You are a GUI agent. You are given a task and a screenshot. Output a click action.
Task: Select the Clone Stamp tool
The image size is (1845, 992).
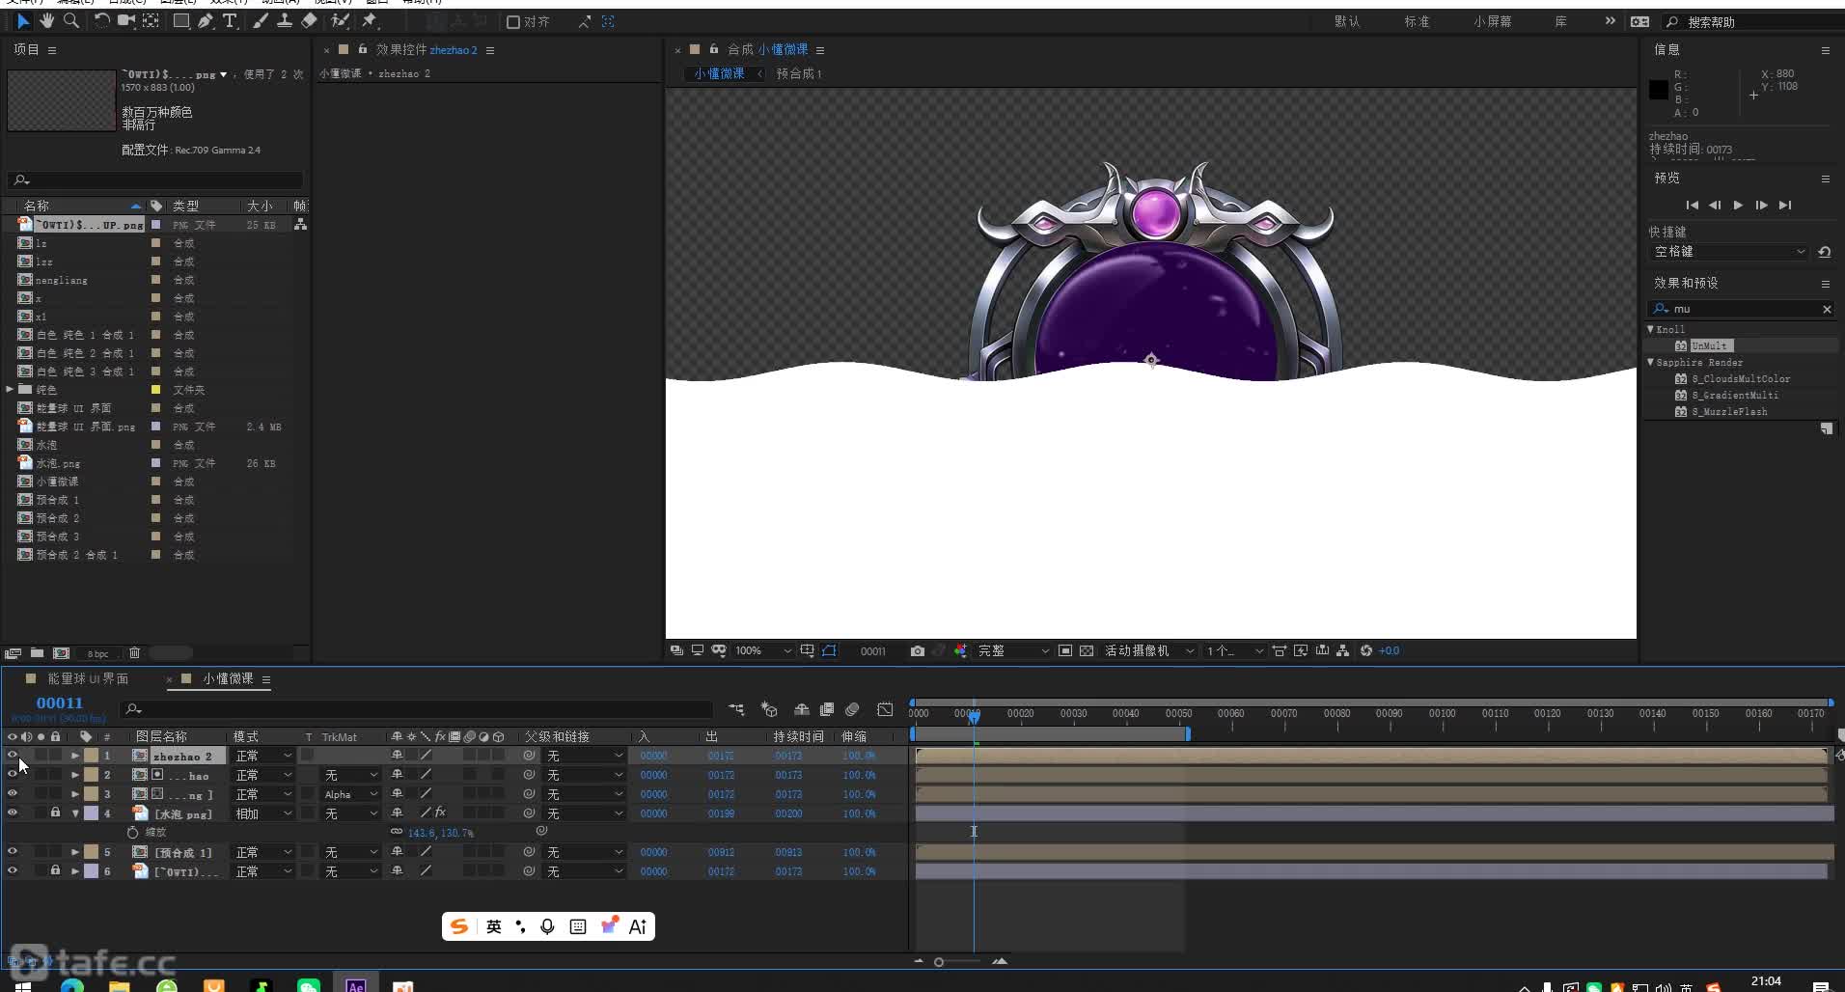coord(285,21)
